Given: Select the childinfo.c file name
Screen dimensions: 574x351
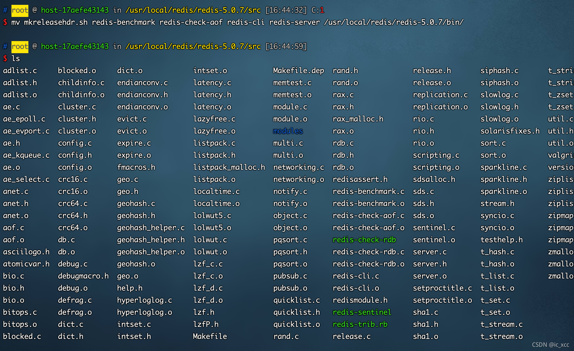Looking at the screenshot, I should (x=81, y=83).
